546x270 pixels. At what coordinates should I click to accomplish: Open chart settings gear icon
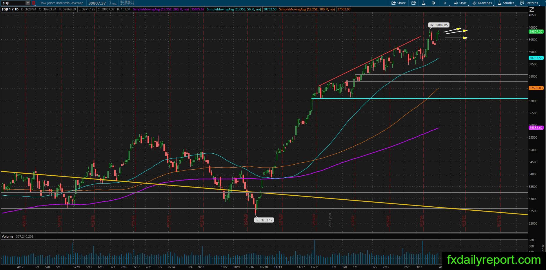pos(434,3)
